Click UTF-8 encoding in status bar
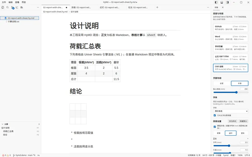The image size is (252, 157). point(247,155)
